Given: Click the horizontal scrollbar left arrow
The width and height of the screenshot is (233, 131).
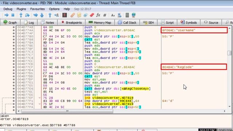Looking at the screenshot, I should pos(19,111).
